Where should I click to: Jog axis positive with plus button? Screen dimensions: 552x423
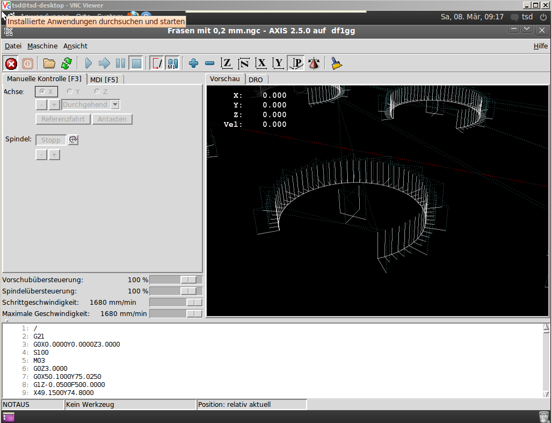tap(54, 105)
